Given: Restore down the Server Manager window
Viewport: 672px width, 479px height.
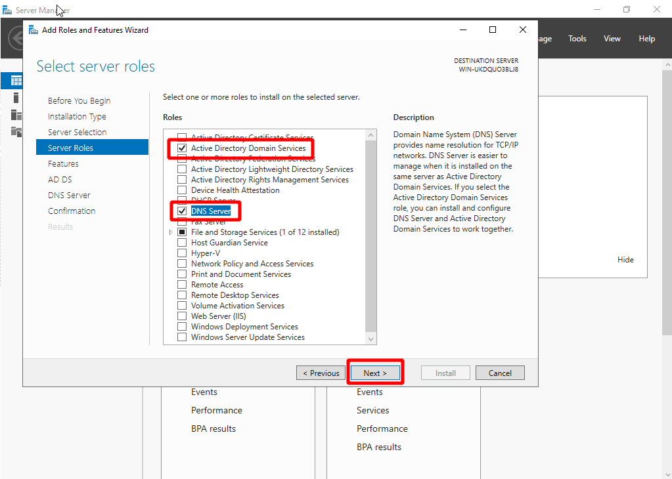Looking at the screenshot, I should tap(627, 9).
